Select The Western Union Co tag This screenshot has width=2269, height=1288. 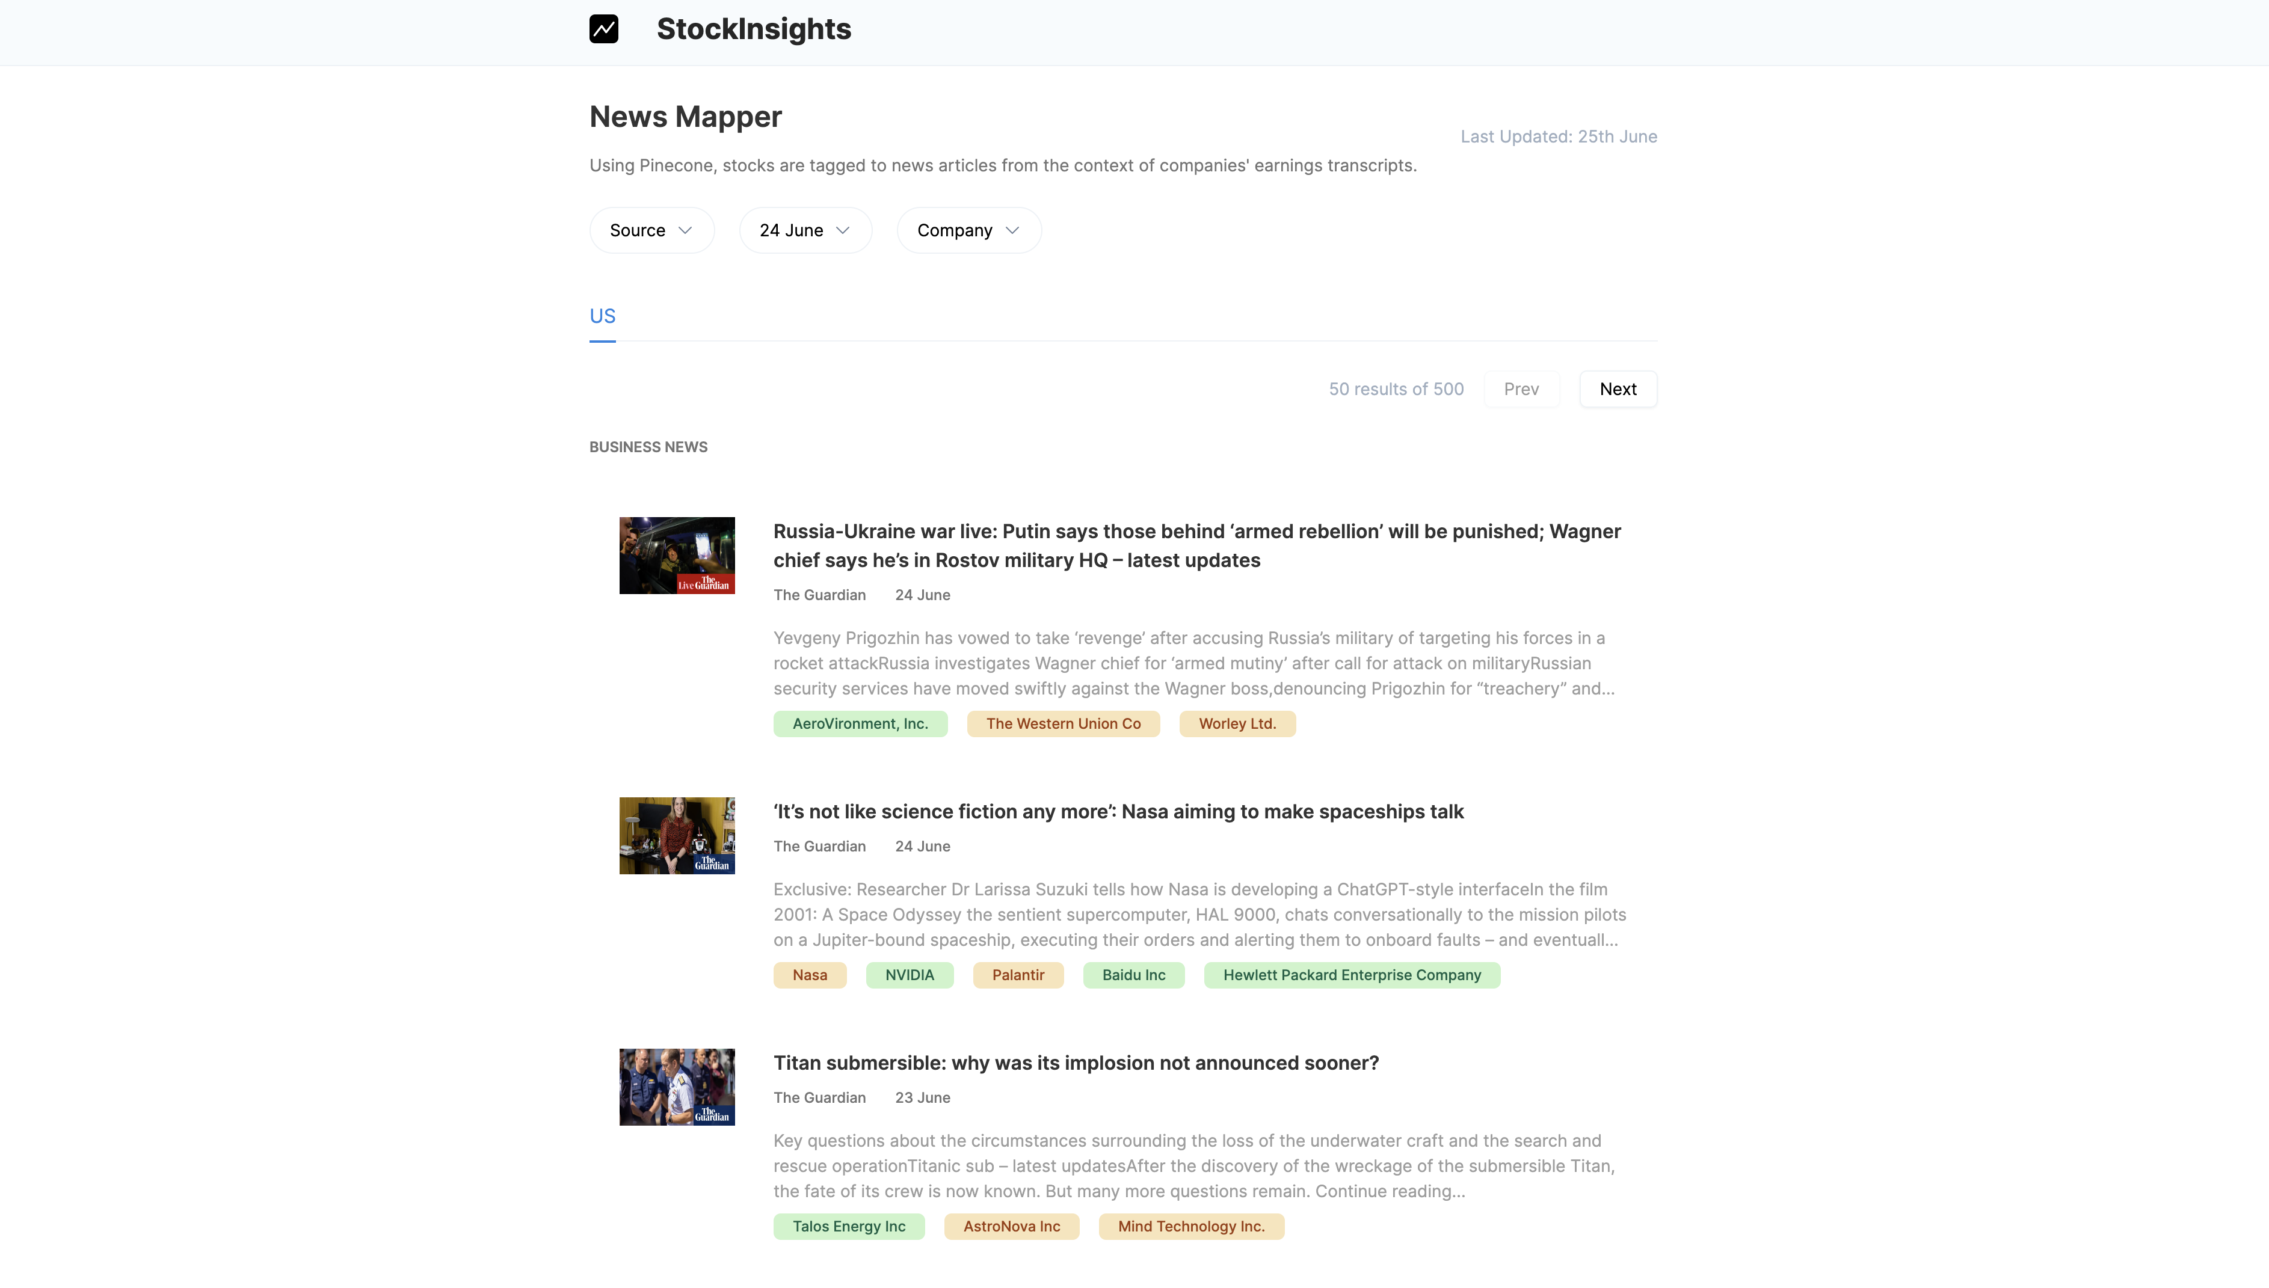pyautogui.click(x=1063, y=723)
